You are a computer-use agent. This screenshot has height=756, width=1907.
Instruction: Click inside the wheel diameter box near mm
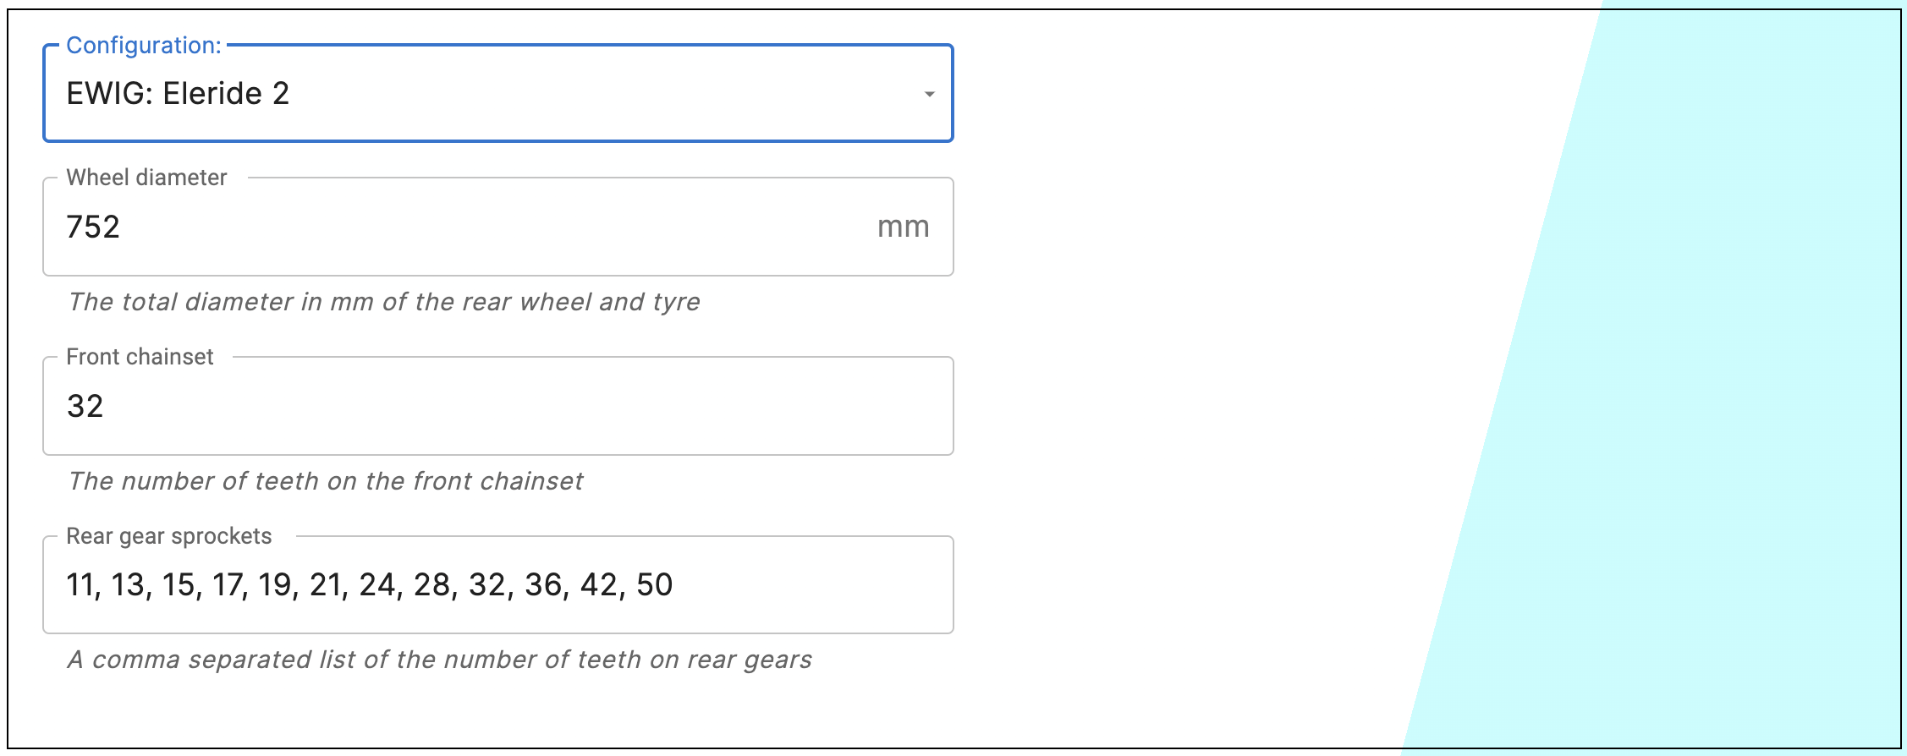coord(829,227)
